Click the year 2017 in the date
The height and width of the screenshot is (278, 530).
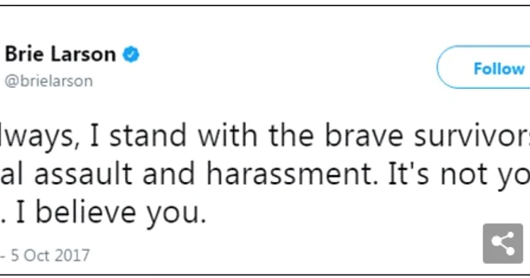click(x=72, y=255)
